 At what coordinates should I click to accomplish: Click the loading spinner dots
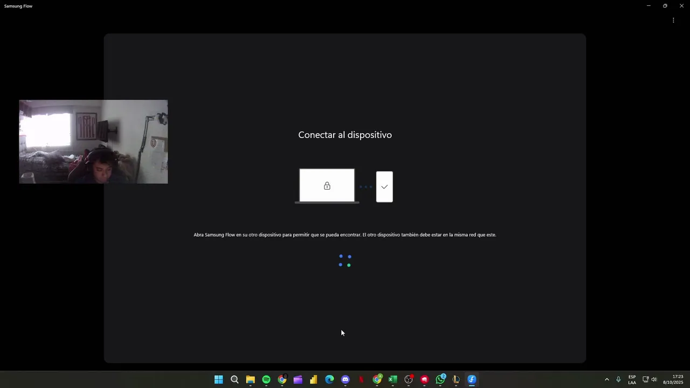pyautogui.click(x=345, y=261)
